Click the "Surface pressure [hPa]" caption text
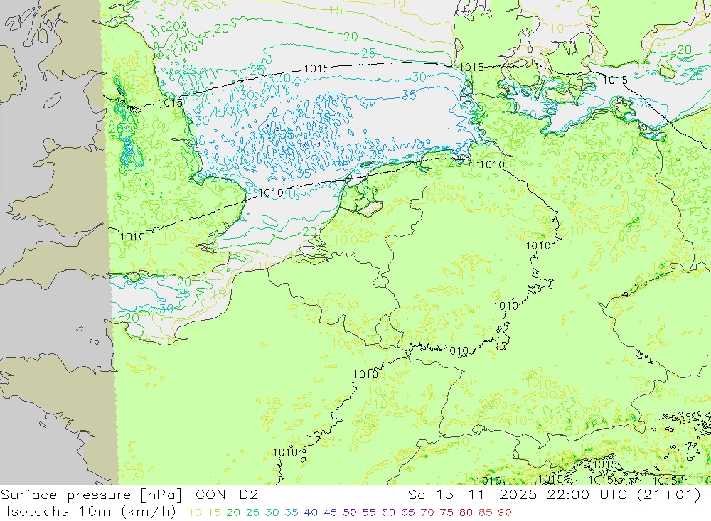711x521 pixels. 92,495
